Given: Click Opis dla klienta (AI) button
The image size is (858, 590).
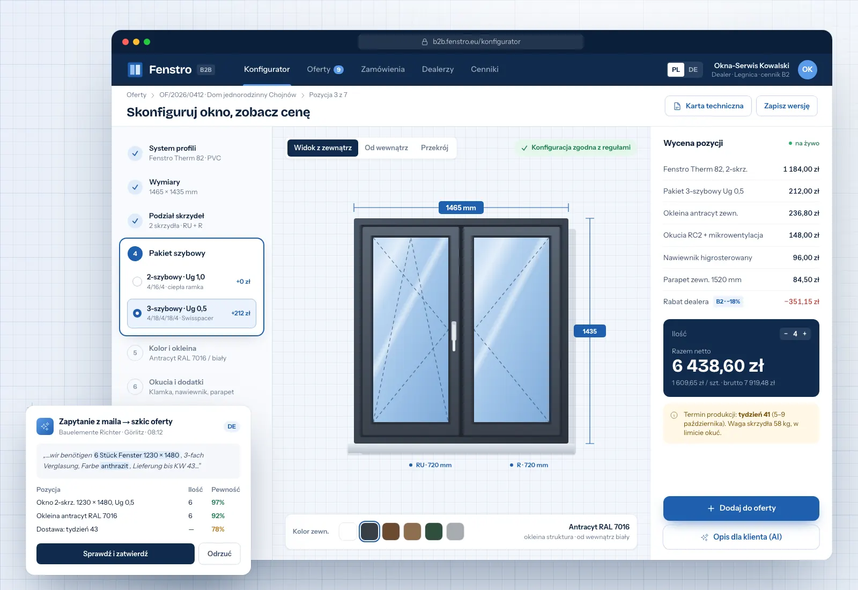Looking at the screenshot, I should (x=741, y=537).
